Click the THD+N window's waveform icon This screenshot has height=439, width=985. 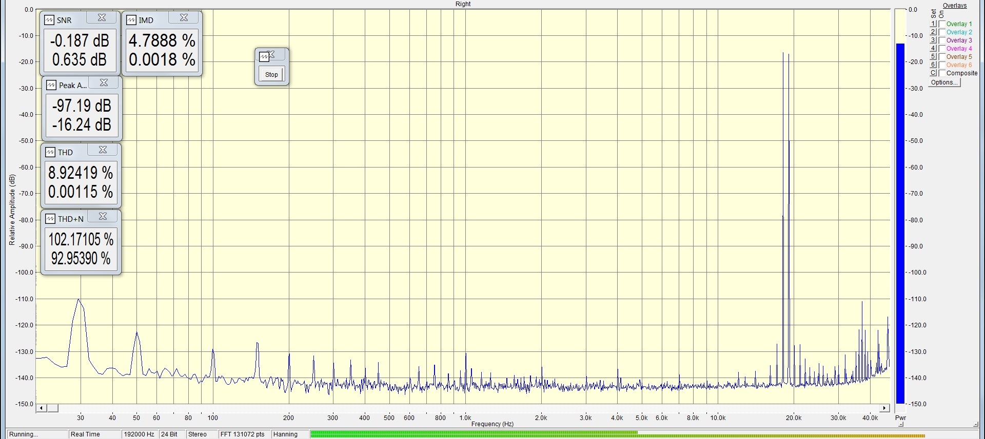pos(50,219)
